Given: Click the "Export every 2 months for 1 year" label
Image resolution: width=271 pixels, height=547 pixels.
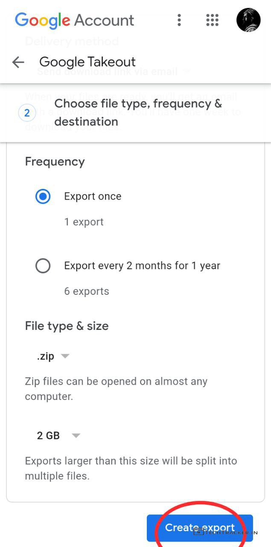Looking at the screenshot, I should click(142, 265).
